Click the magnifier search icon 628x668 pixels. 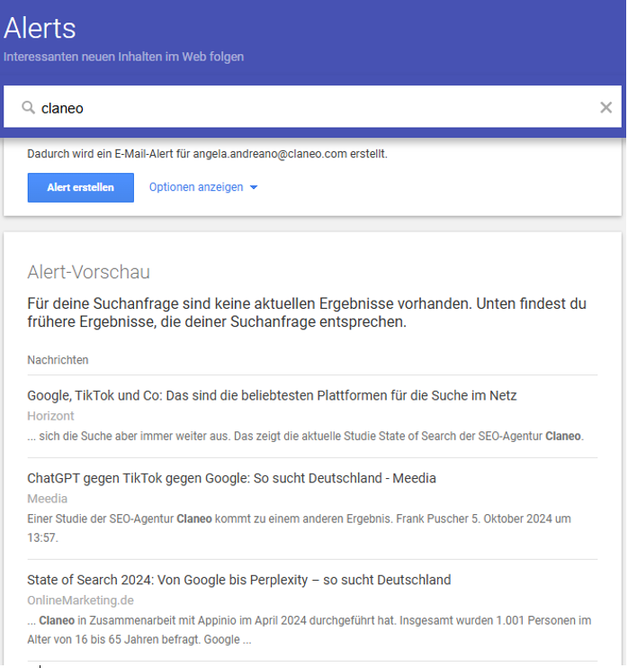pyautogui.click(x=29, y=108)
